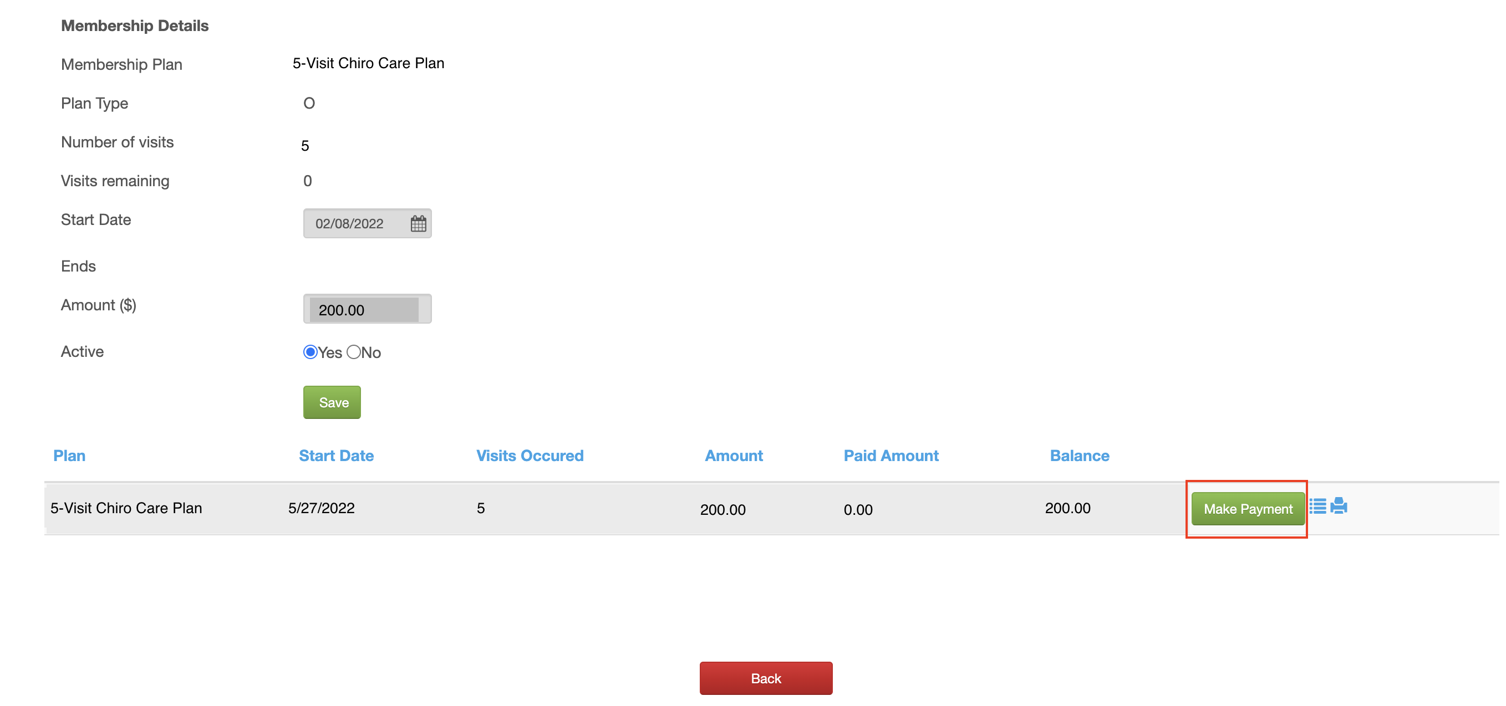Viewport: 1506px width, 706px height.
Task: Click the 'Membership Details' heading
Action: pos(135,25)
